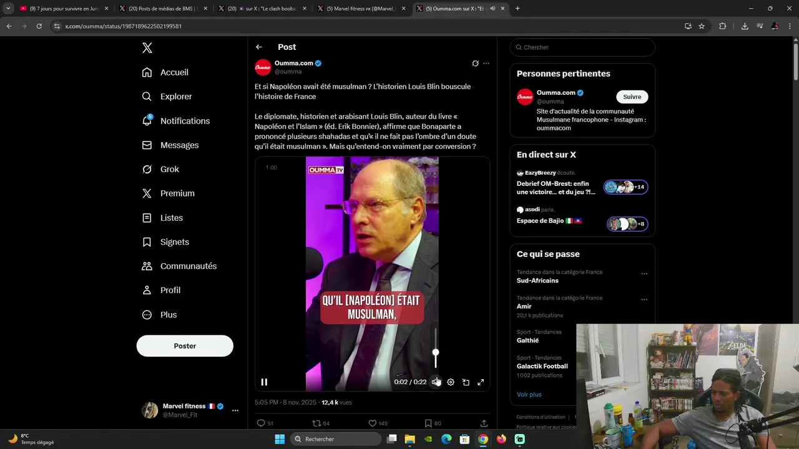Click the X logo in the sidebar
Viewport: 799px width, 449px height.
pos(147,48)
